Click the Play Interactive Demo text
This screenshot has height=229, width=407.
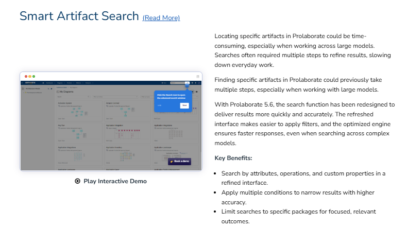coord(115,181)
